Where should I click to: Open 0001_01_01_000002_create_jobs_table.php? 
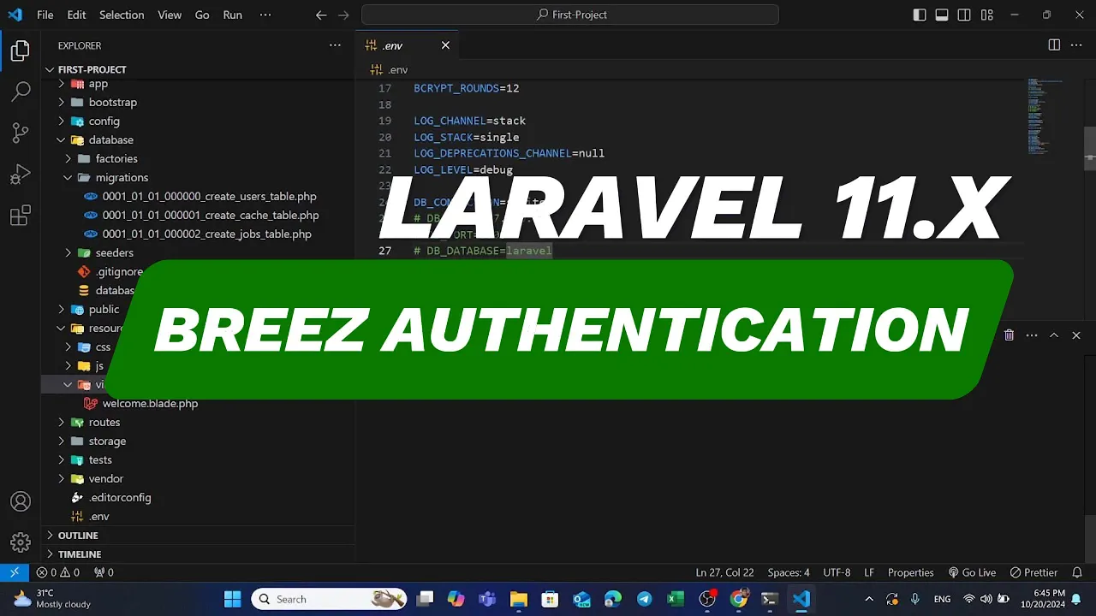coord(206,234)
